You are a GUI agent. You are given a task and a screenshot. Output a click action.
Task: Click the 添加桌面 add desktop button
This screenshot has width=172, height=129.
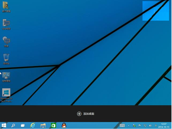coord(86,114)
